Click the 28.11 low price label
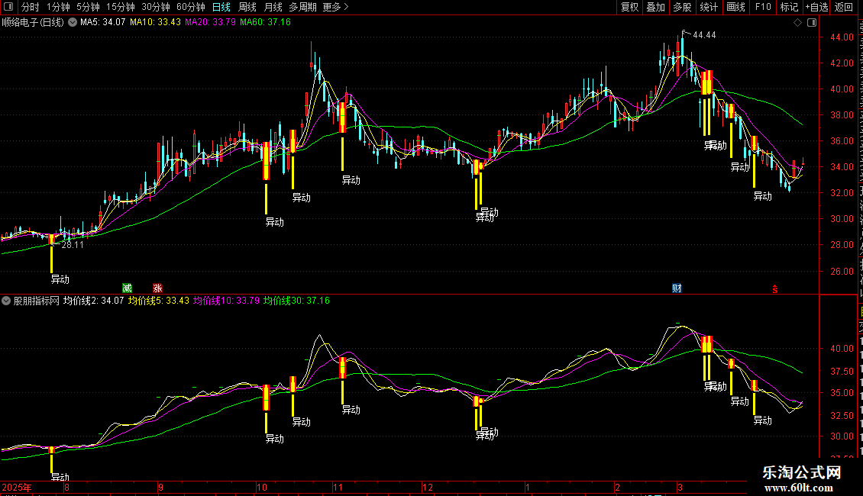The width and height of the screenshot is (863, 496). [73, 245]
